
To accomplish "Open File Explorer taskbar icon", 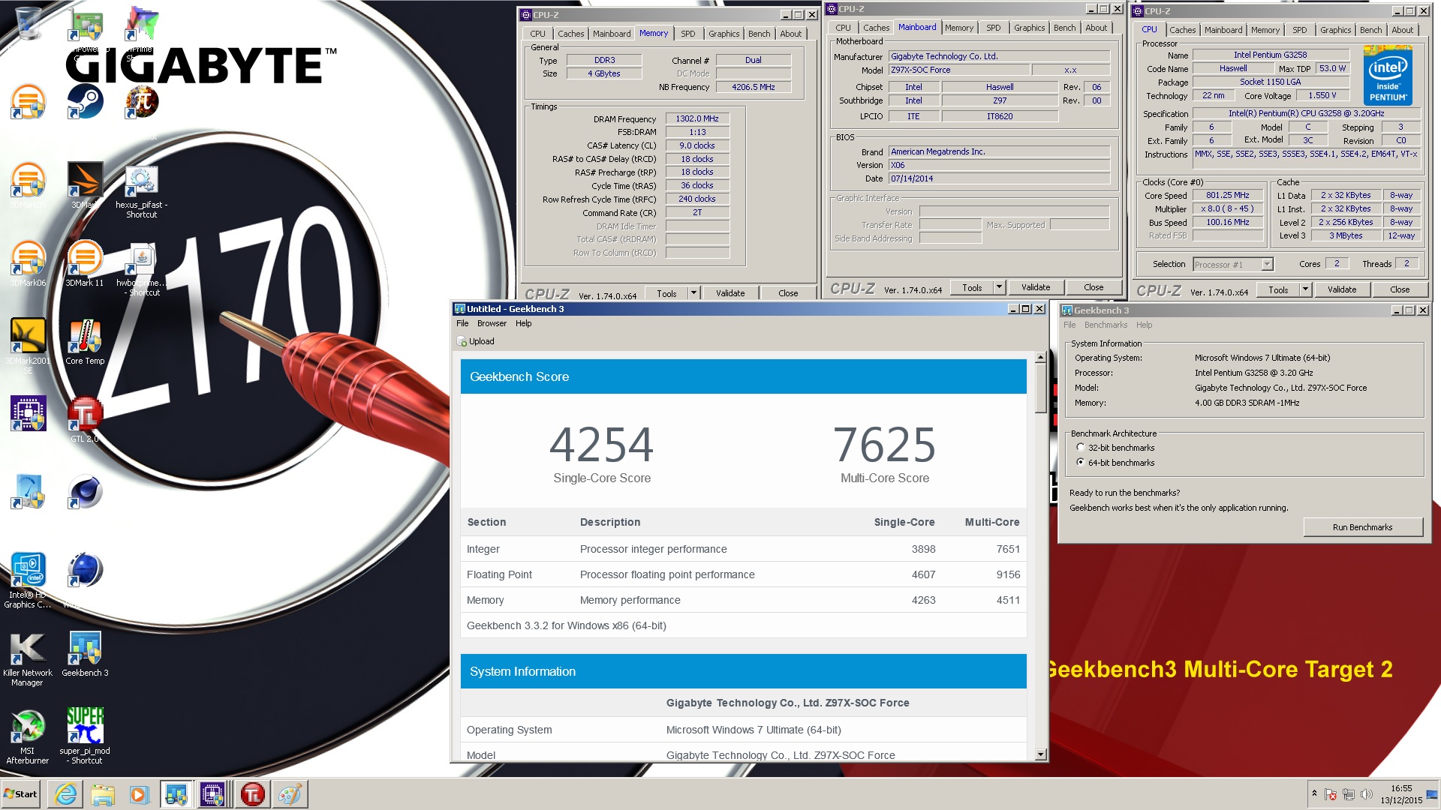I will click(x=103, y=794).
